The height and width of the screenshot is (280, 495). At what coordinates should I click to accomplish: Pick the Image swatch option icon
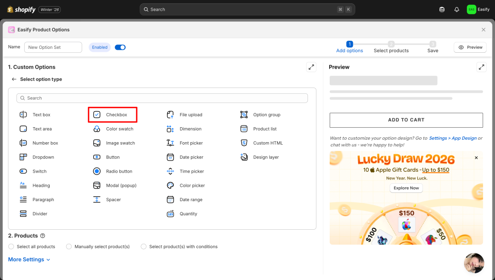coord(97,143)
